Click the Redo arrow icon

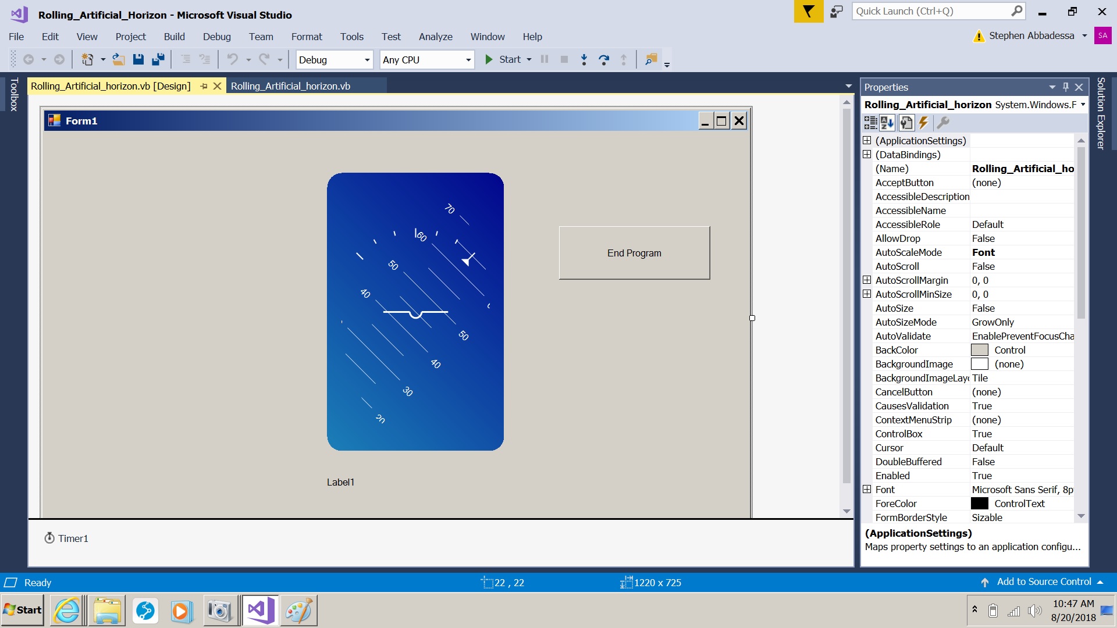(x=265, y=59)
